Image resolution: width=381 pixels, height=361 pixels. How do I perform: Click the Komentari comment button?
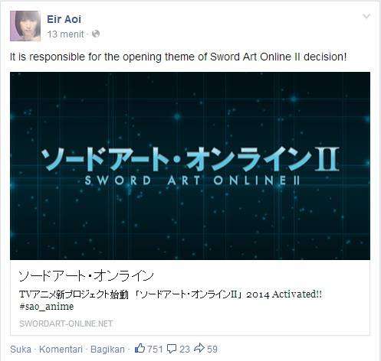tap(61, 350)
